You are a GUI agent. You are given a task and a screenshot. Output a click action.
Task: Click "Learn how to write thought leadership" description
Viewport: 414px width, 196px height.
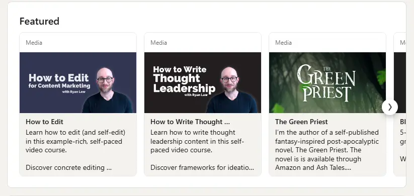197,141
